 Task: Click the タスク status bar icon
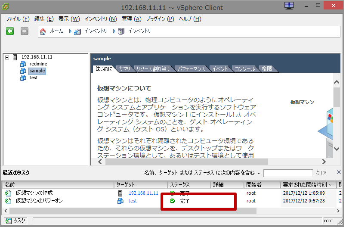click(x=9, y=221)
